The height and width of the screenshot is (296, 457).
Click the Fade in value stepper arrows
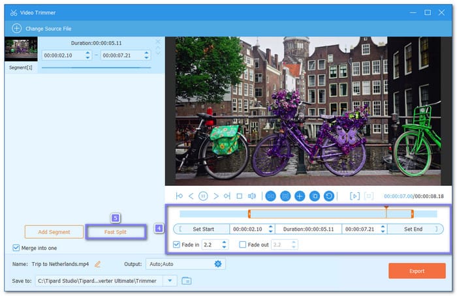click(225, 244)
